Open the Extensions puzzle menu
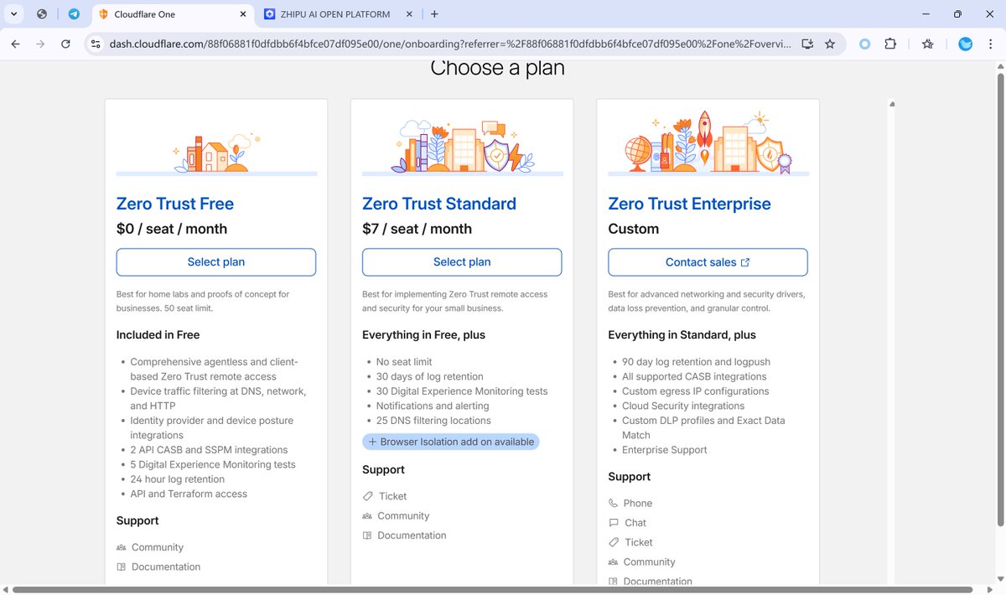Screen dimensions: 1006x595 tap(890, 44)
